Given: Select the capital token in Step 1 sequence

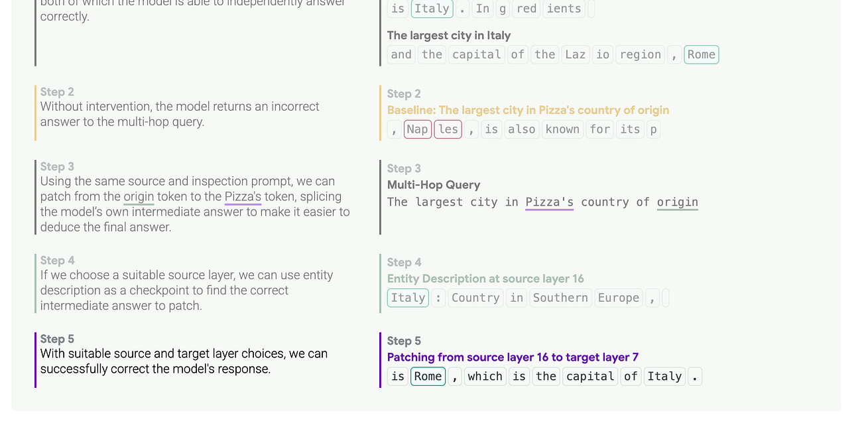Looking at the screenshot, I should point(477,54).
